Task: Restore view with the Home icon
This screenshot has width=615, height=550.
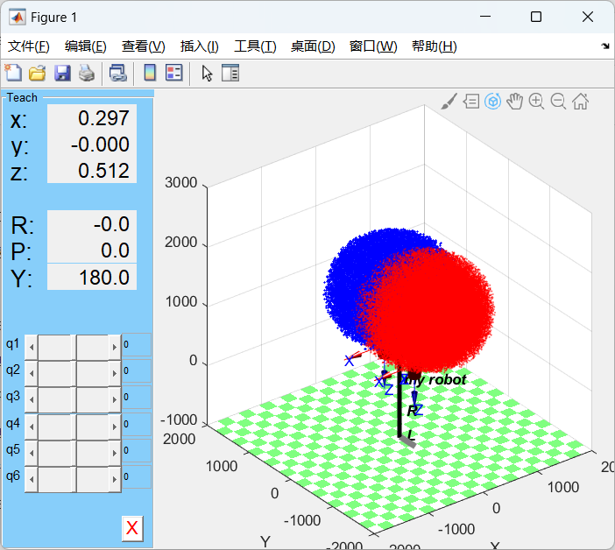Action: tap(580, 102)
